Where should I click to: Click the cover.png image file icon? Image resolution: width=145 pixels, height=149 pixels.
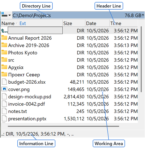coord(4,89)
